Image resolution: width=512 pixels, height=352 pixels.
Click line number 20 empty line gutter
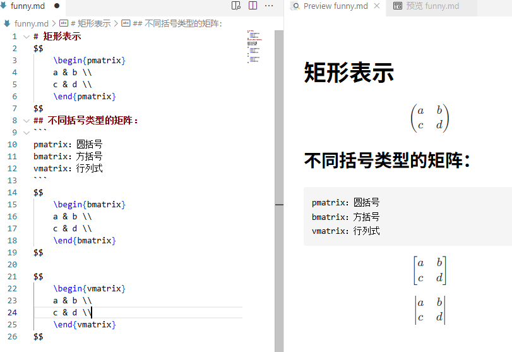tap(12, 264)
